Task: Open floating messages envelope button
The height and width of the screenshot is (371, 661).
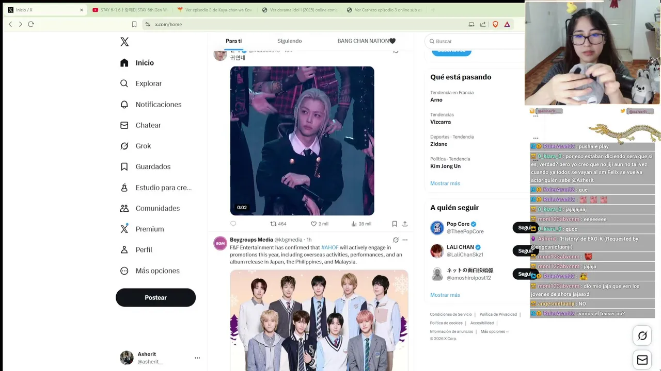Action: coord(642,360)
